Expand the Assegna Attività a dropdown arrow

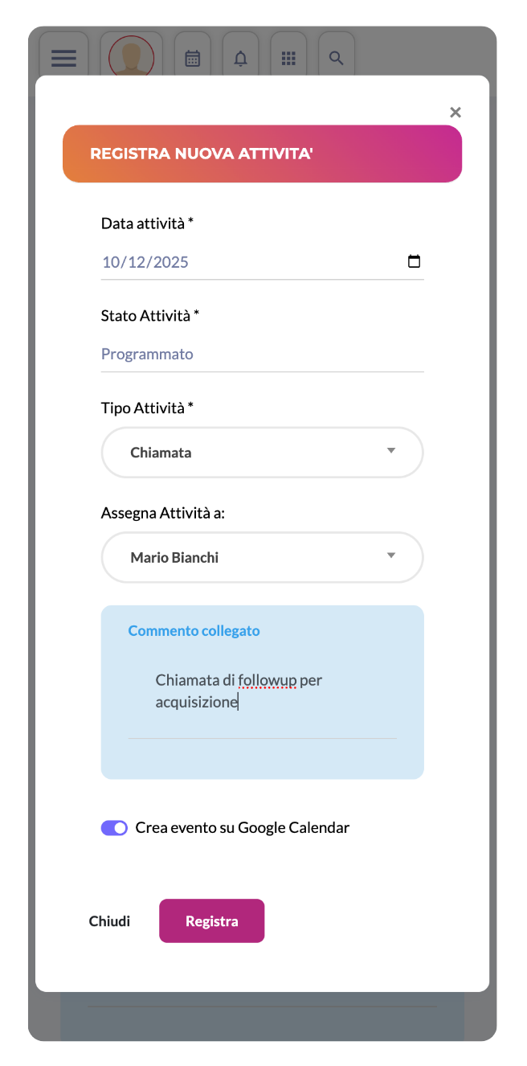pyautogui.click(x=391, y=556)
